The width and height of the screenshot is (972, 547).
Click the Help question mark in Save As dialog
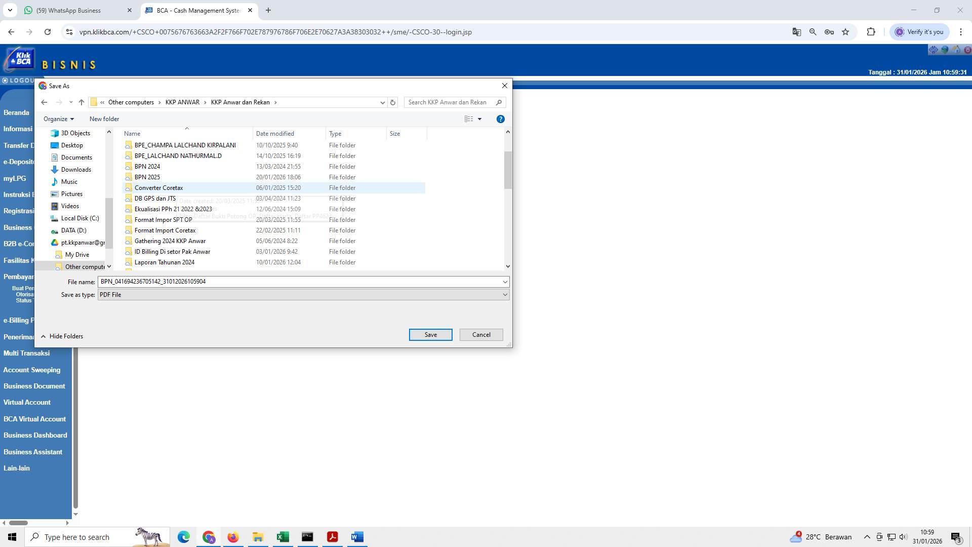[500, 119]
